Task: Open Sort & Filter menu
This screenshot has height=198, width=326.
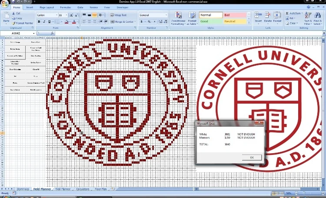Action: 308,18
